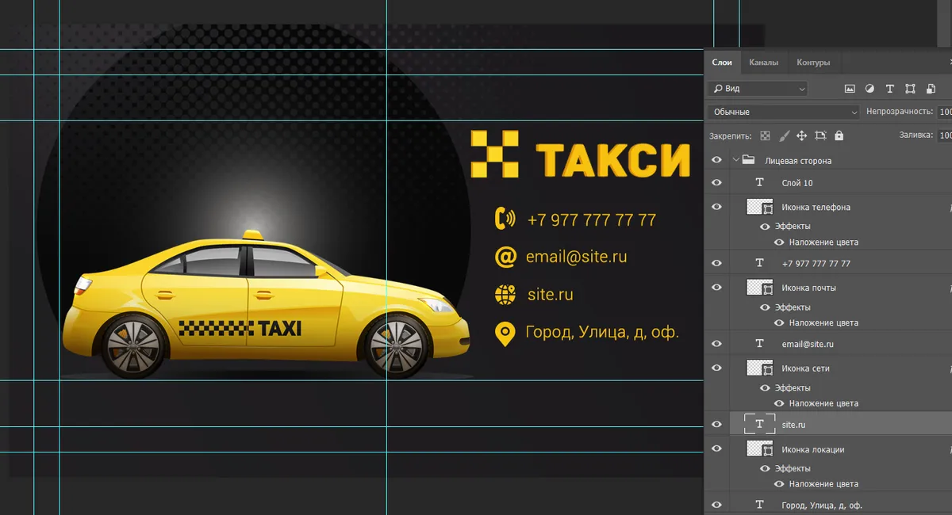
Task: Hide the Слой 10 layer
Action: [717, 183]
